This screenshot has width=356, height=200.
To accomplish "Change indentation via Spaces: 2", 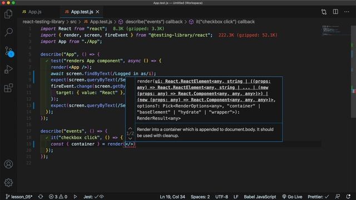I will [200, 197].
